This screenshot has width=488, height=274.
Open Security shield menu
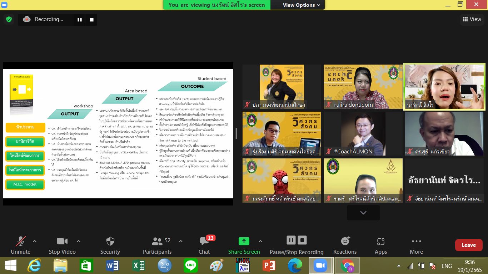coord(110,245)
